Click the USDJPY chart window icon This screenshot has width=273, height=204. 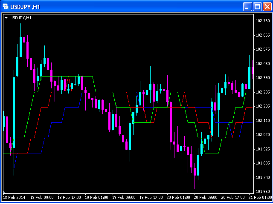(x=6, y=7)
